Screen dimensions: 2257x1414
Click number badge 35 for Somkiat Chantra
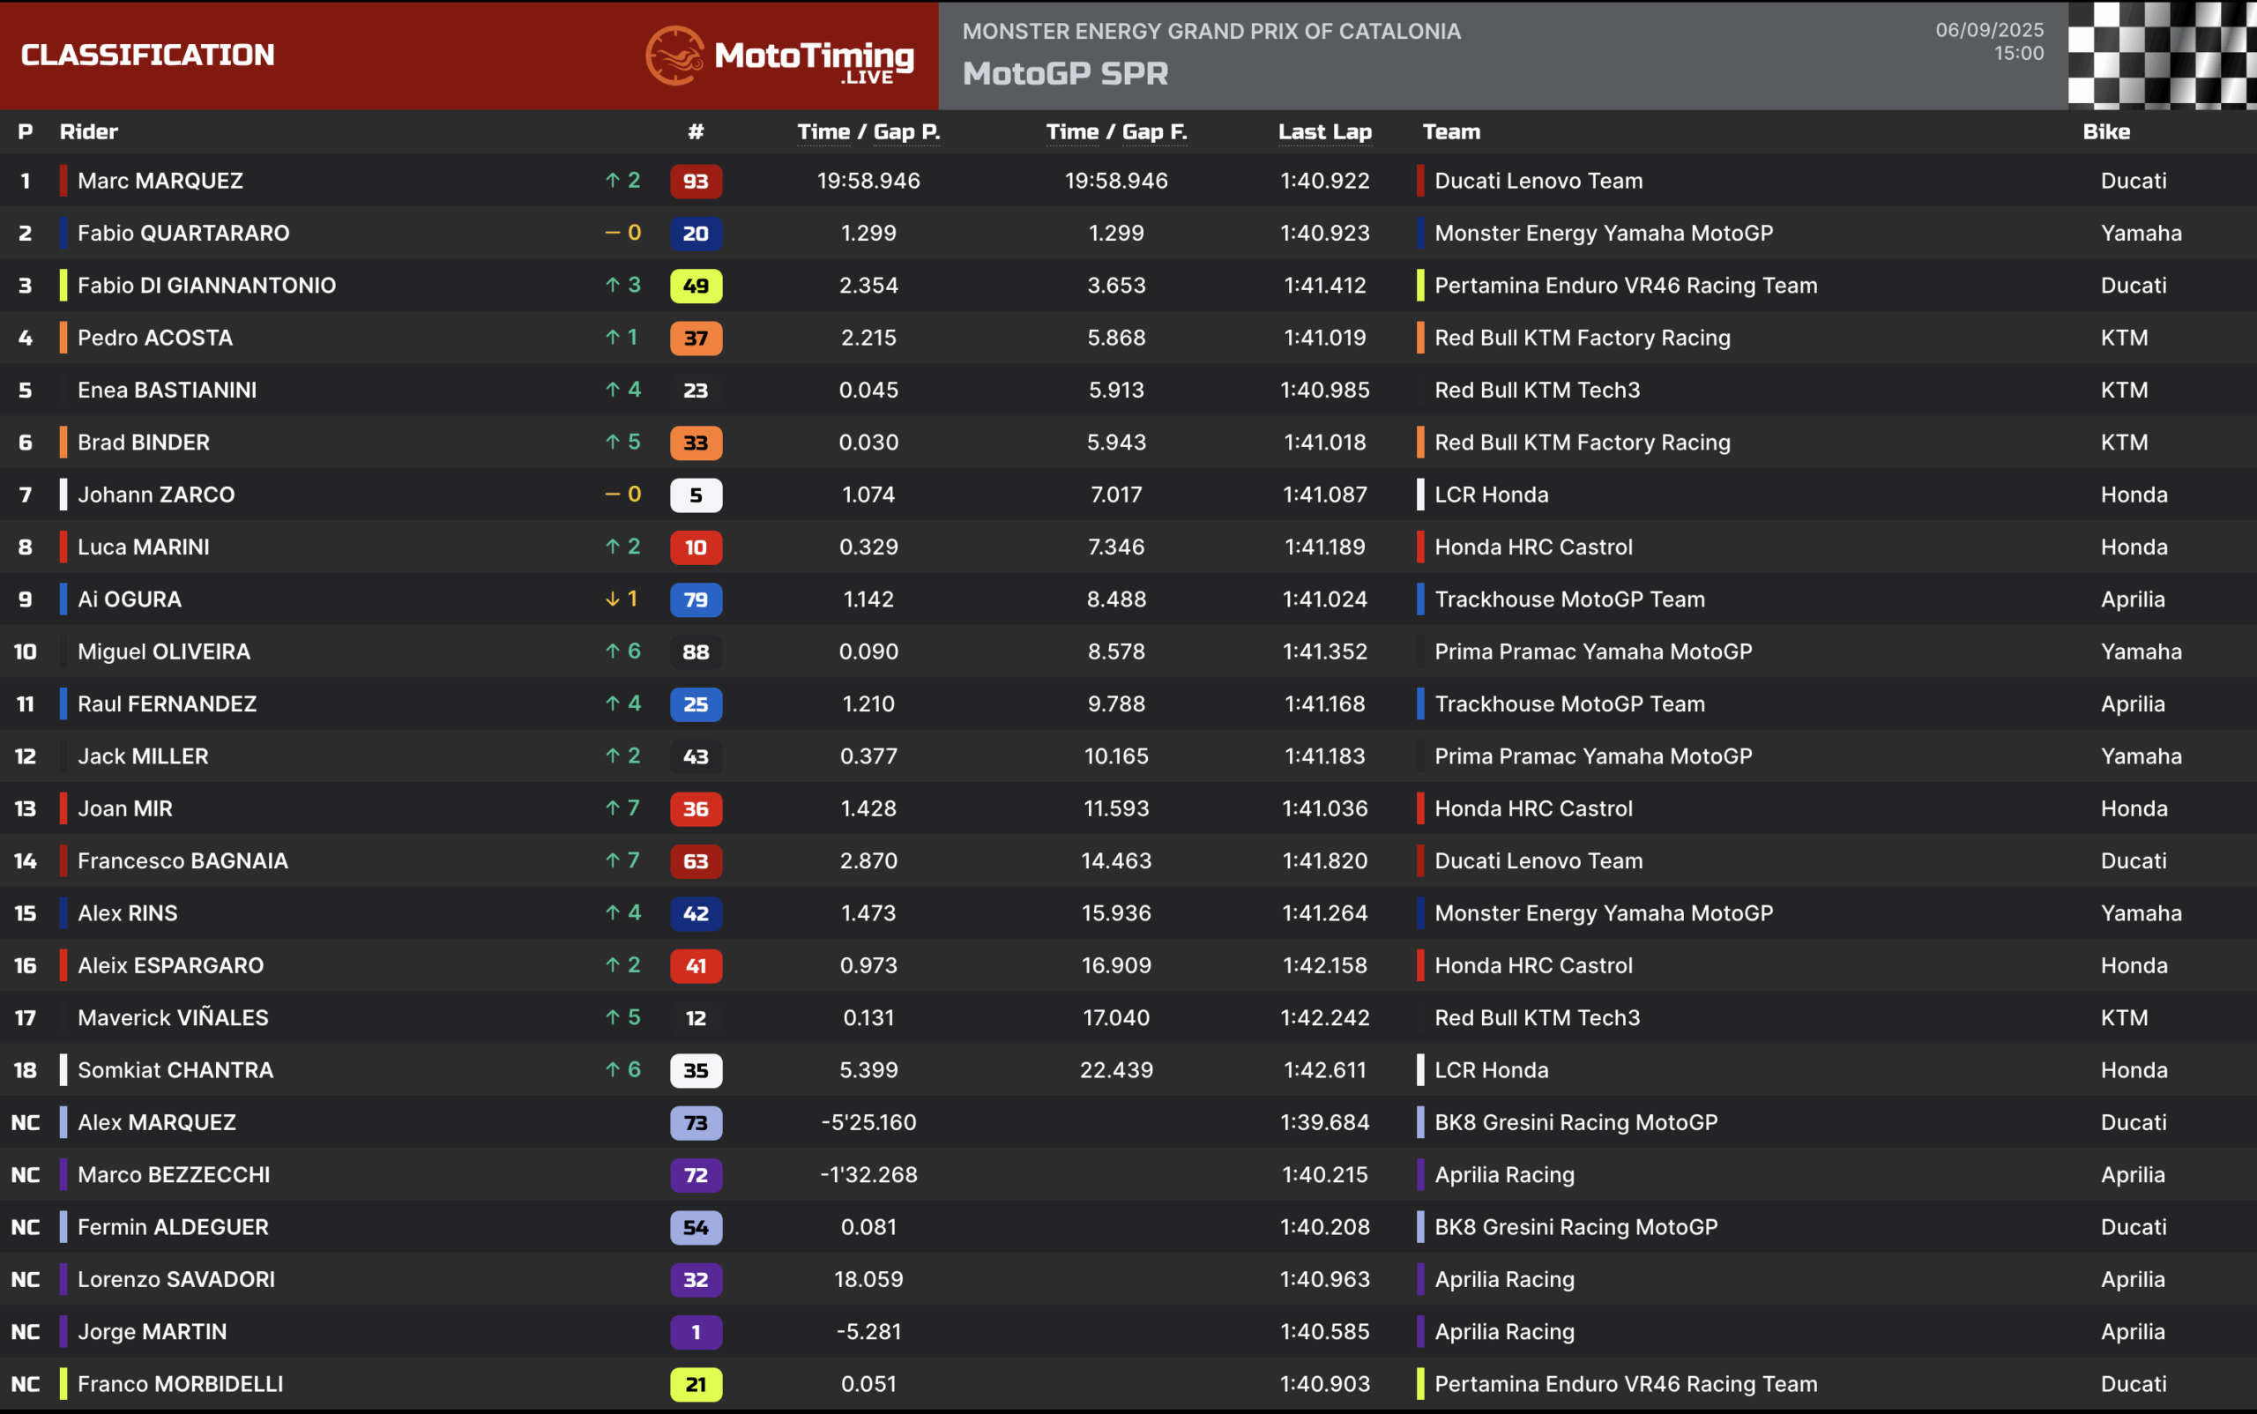click(696, 1072)
